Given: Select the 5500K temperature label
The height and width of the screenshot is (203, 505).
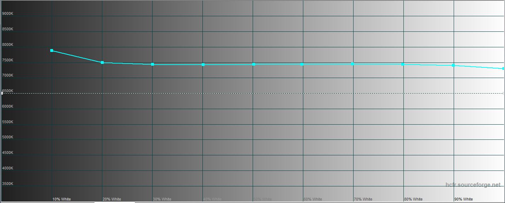Looking at the screenshot, I should click(x=8, y=122).
